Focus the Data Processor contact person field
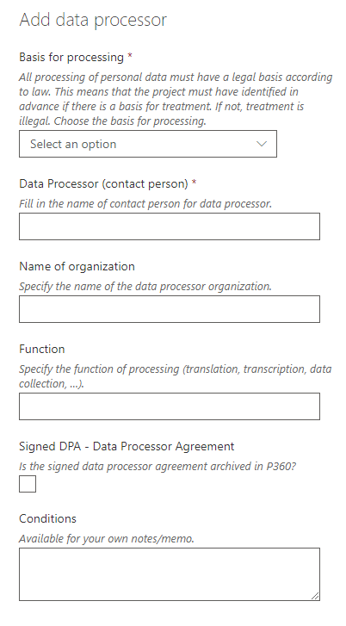 pos(170,226)
